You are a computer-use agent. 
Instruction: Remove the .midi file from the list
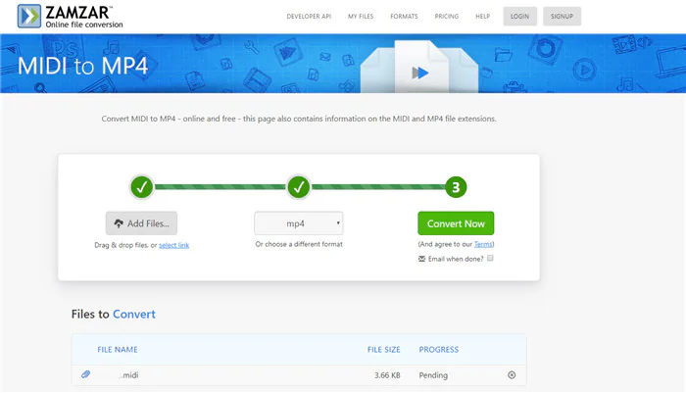512,375
